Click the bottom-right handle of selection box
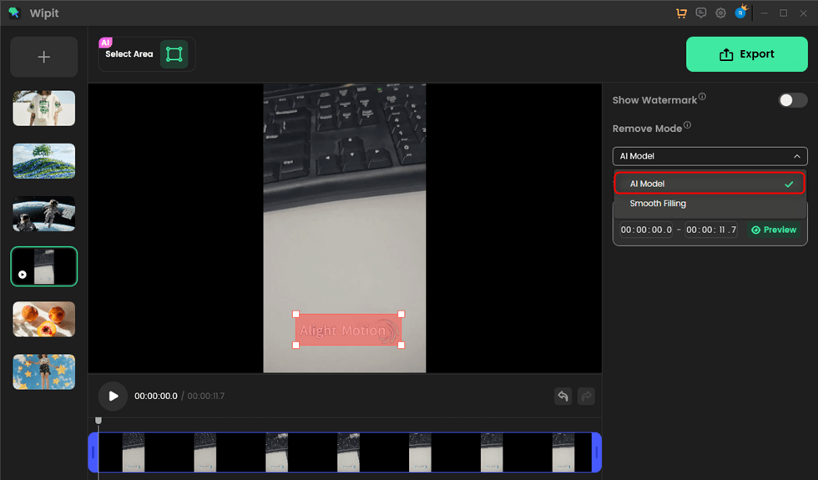 [401, 345]
